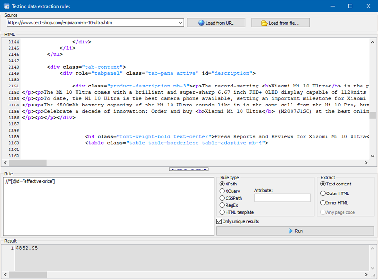Select the XQuery rule type
This screenshot has width=378, height=280.
pos(222,191)
